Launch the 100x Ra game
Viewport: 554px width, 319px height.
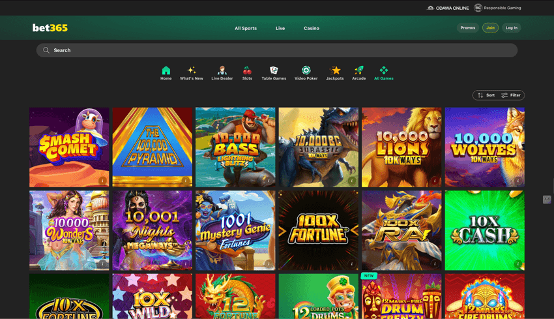[401, 230]
